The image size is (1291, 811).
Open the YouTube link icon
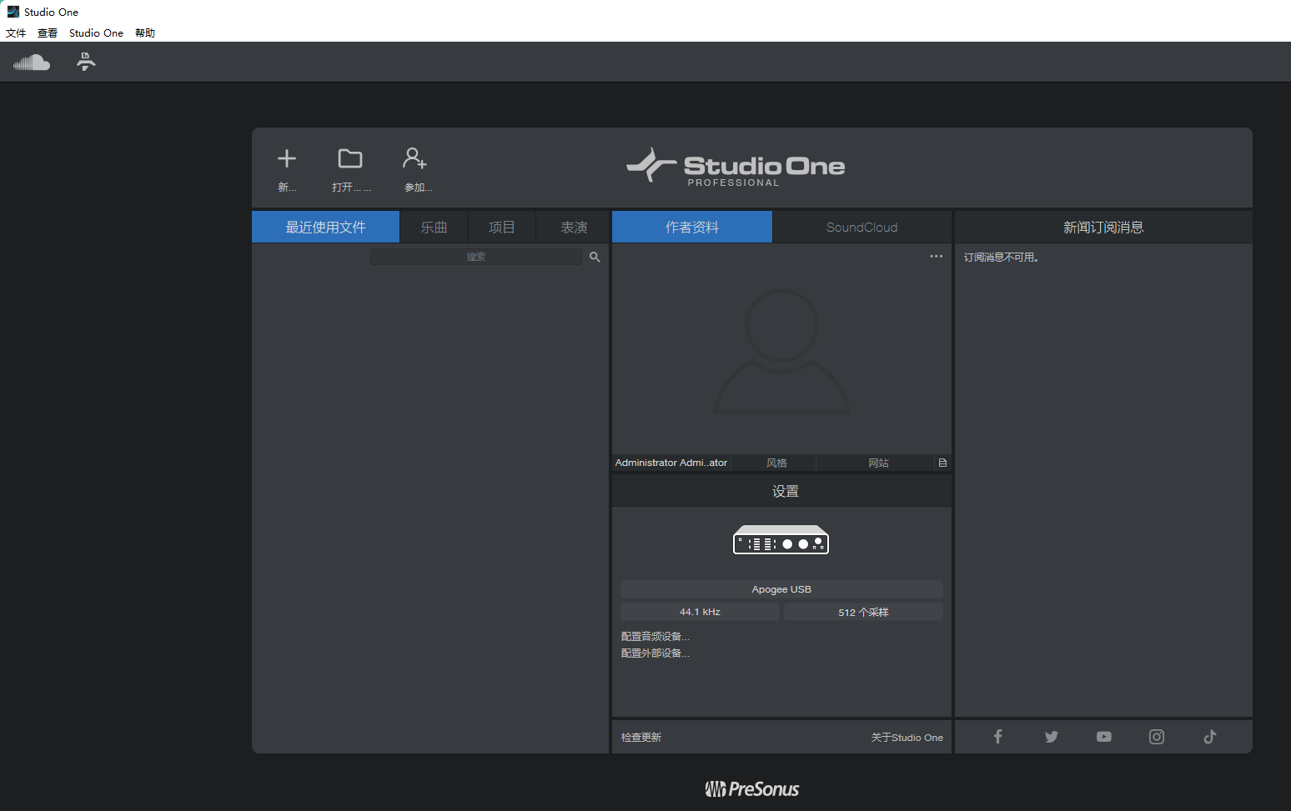(x=1103, y=737)
